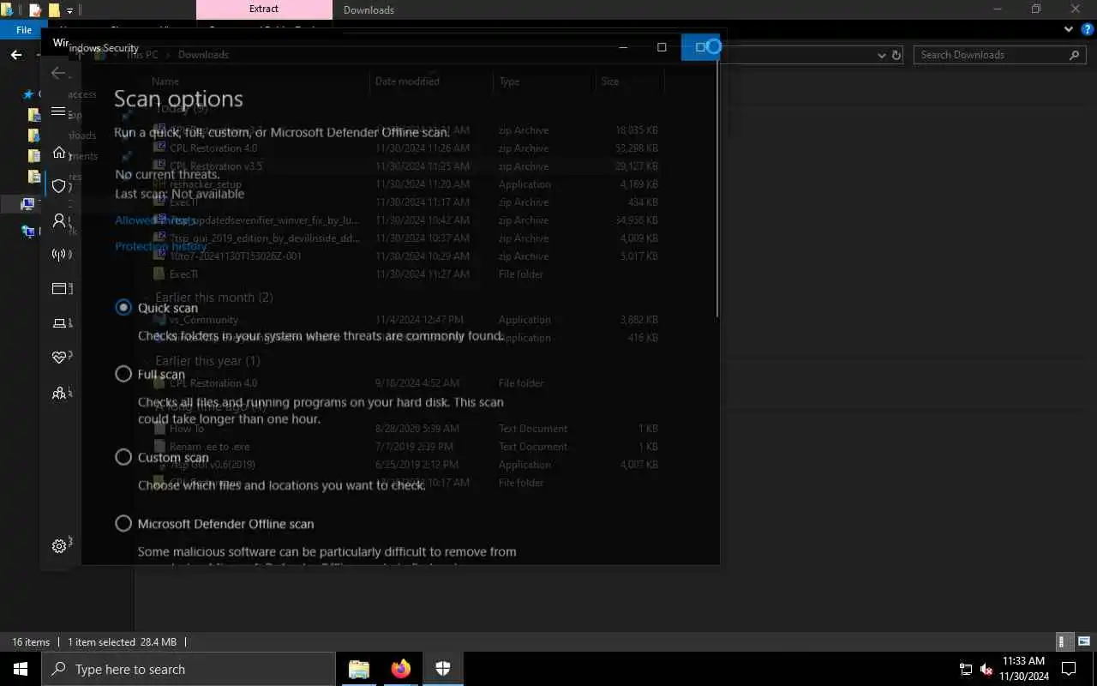This screenshot has width=1097, height=686.
Task: Click the taskbar 'Type here to search' box
Action: 189,669
